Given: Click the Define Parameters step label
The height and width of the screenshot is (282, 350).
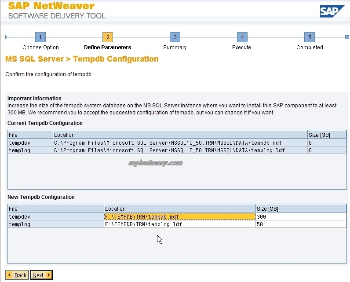Looking at the screenshot, I should (108, 48).
